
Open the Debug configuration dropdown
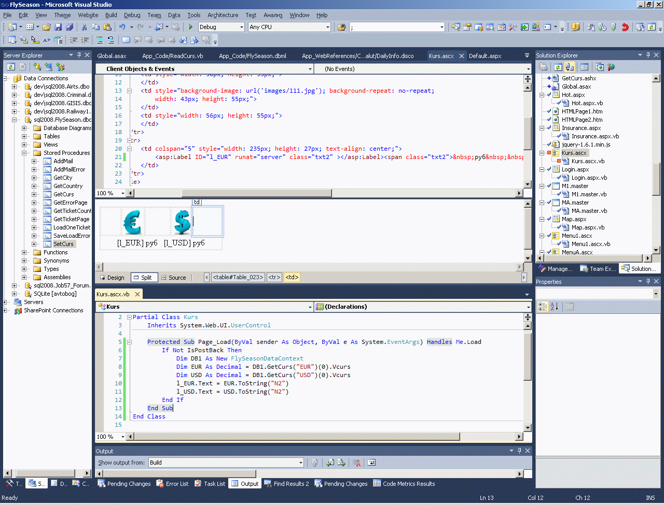pyautogui.click(x=241, y=27)
